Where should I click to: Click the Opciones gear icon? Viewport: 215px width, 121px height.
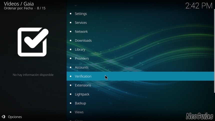click(3, 117)
